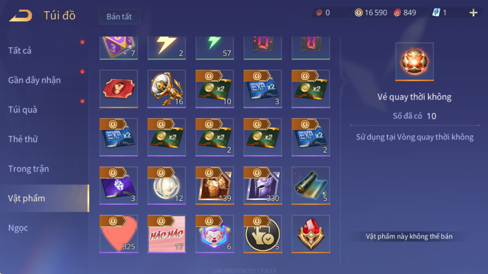Select the purple helmet item with 330
This screenshot has width=488, height=274.
tap(263, 185)
